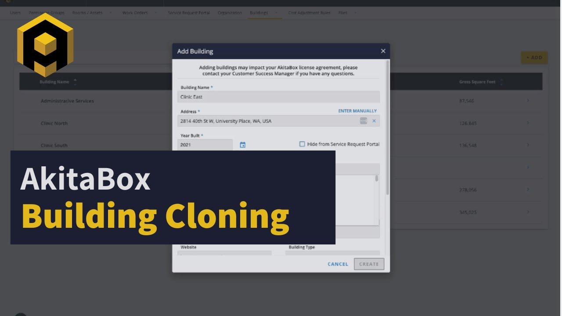Sort by the Building Name column arrows
This screenshot has height=316, width=562.
[75, 82]
